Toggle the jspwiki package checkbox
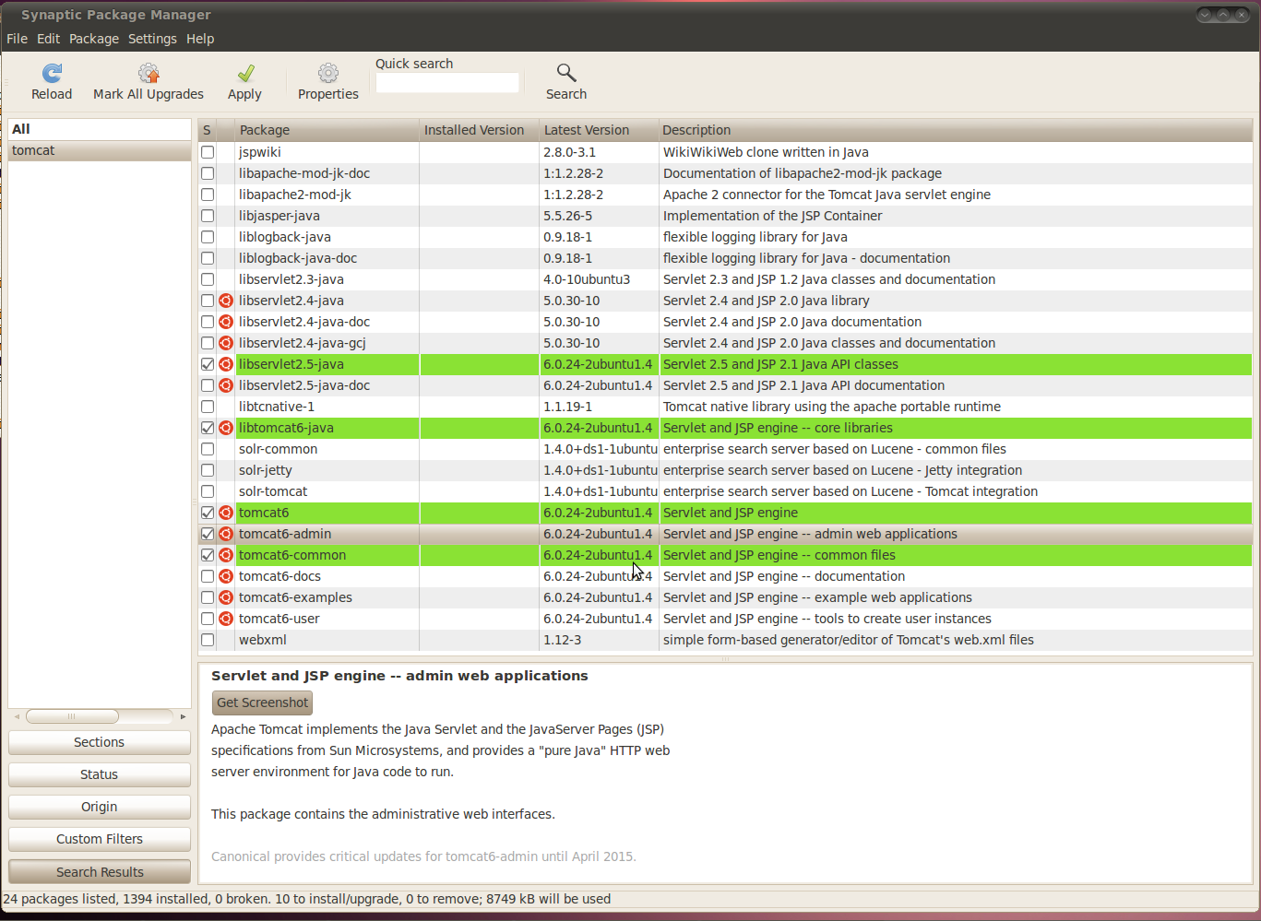This screenshot has height=921, width=1261. point(208,152)
